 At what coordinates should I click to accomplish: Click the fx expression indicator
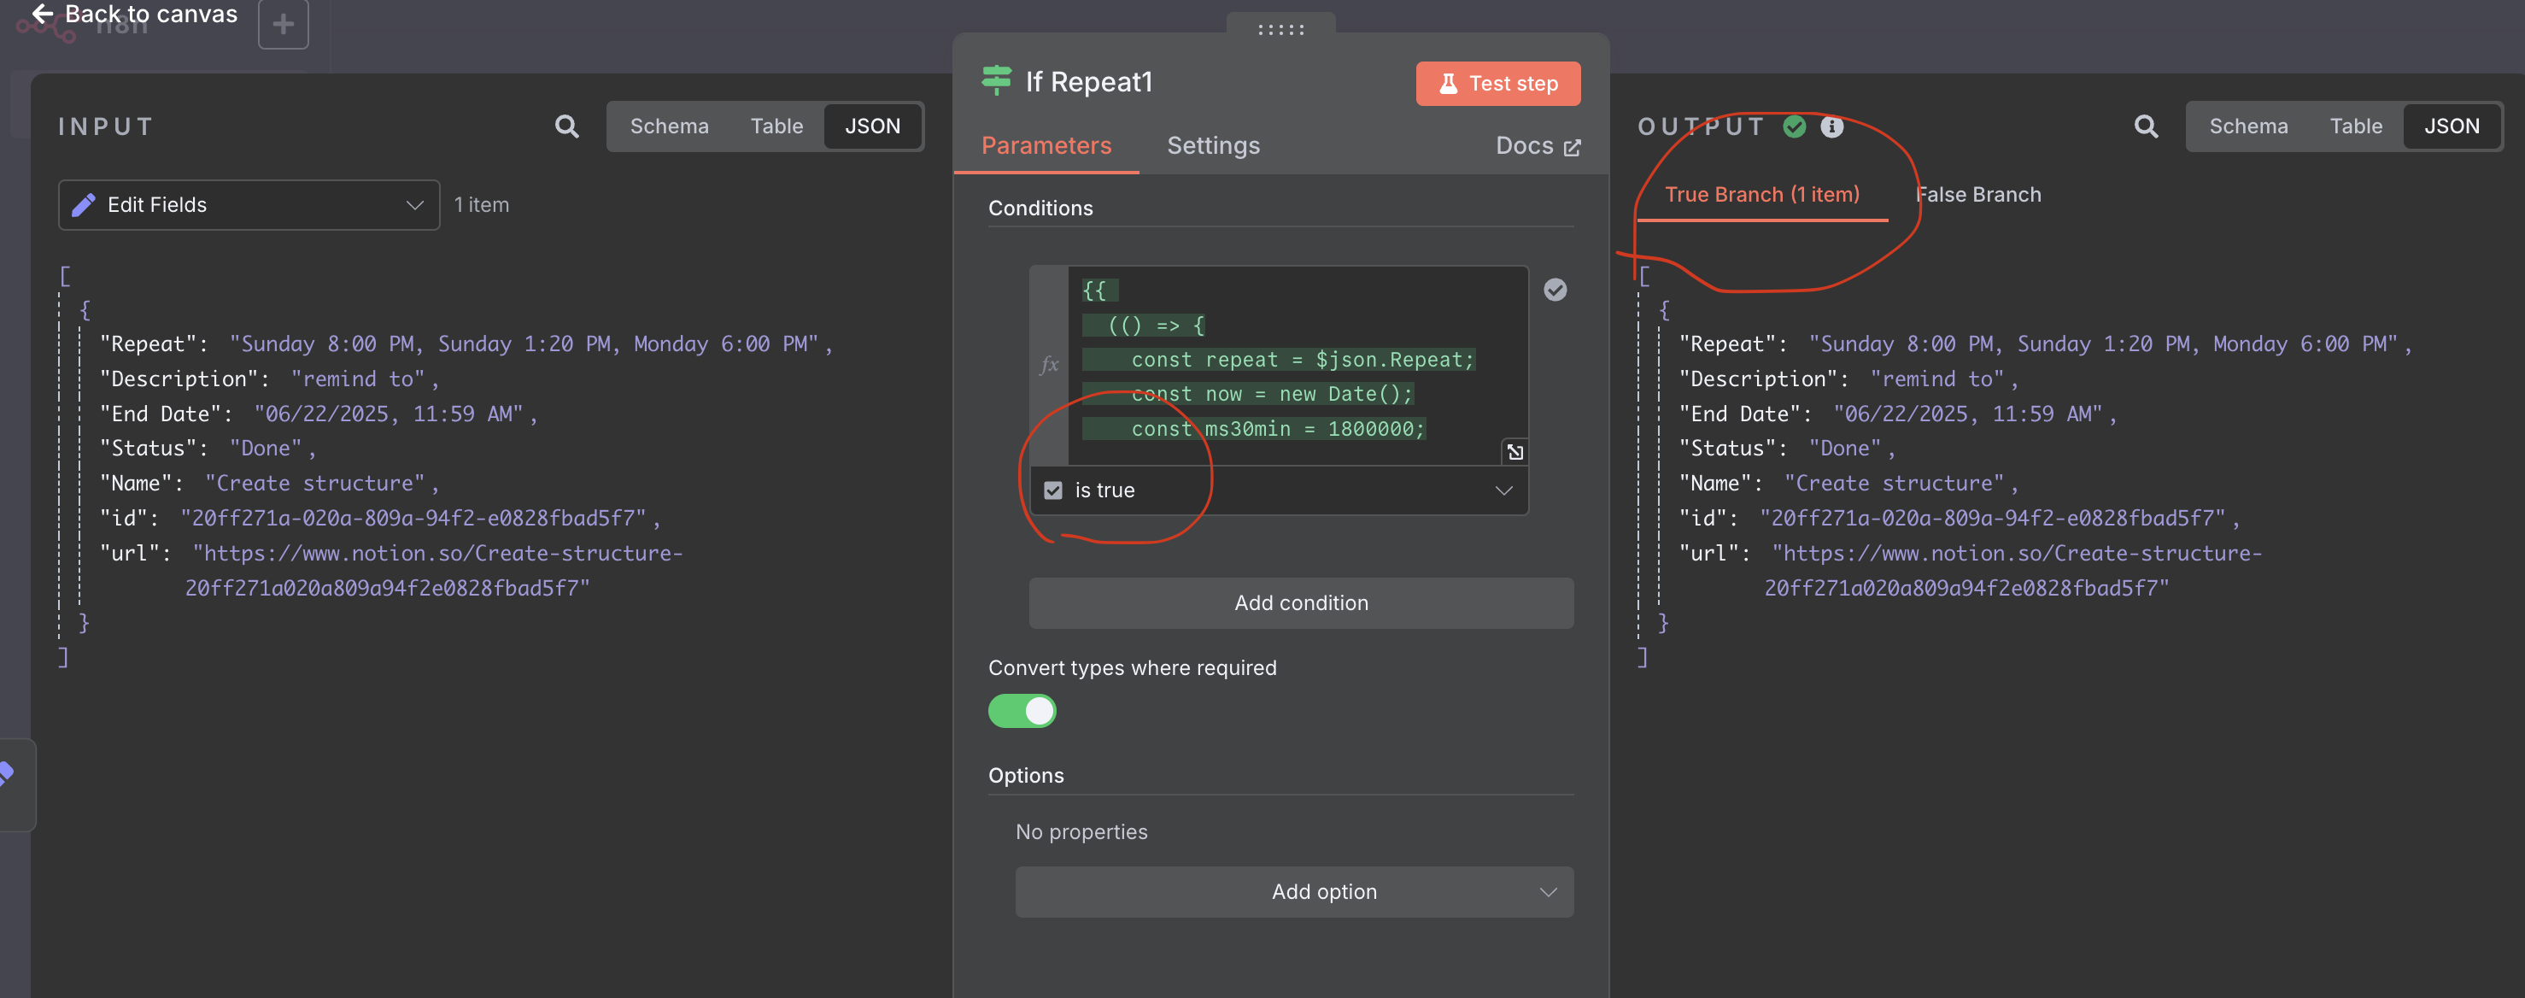1049,365
